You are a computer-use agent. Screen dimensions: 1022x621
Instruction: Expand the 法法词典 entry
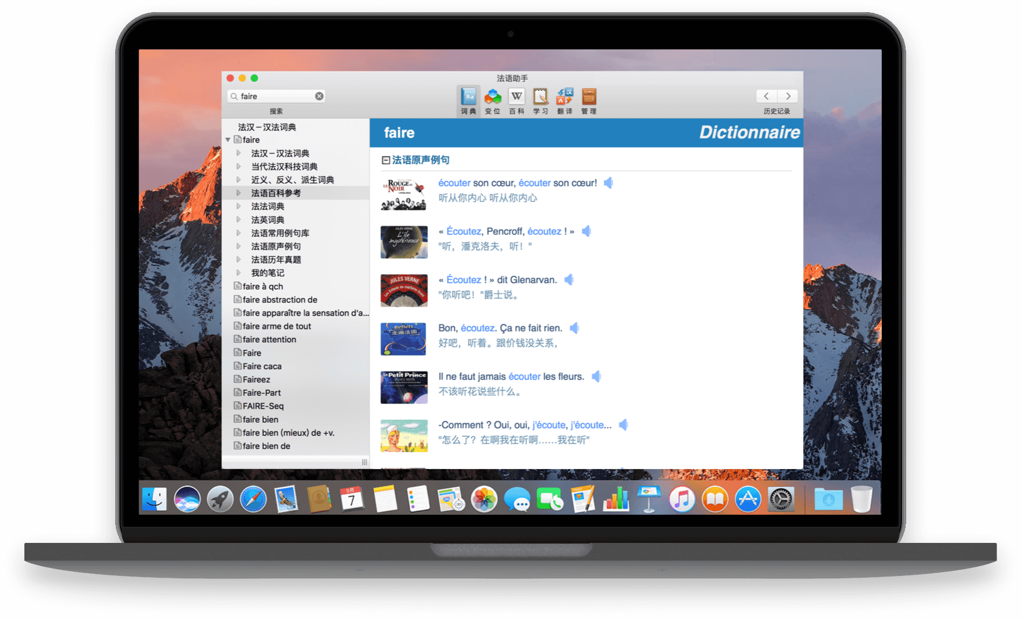click(x=238, y=206)
